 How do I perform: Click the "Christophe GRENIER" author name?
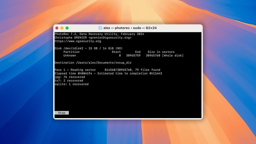(71, 38)
